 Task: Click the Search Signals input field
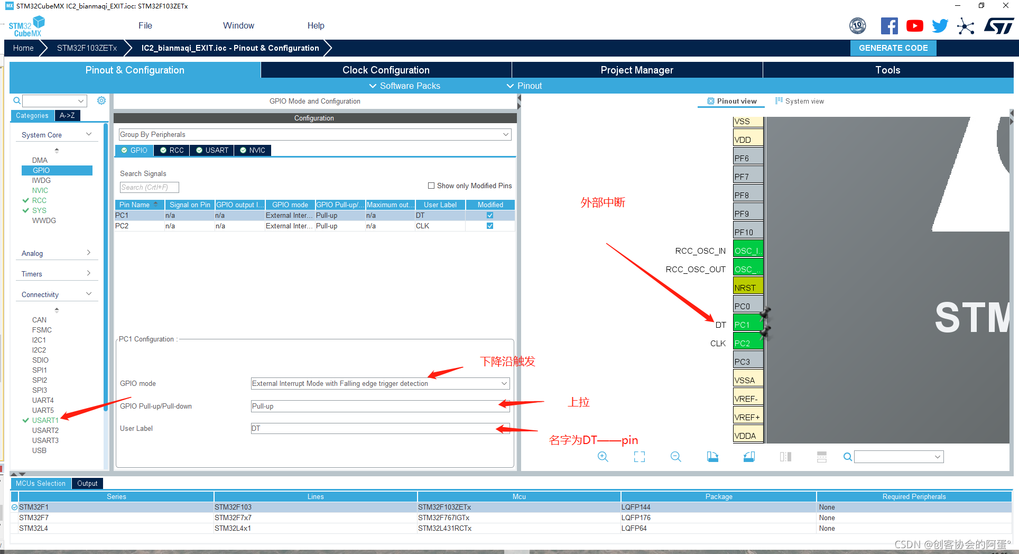pyautogui.click(x=149, y=187)
